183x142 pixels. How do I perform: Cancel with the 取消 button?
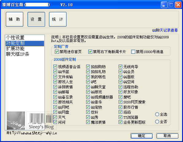point(167,136)
